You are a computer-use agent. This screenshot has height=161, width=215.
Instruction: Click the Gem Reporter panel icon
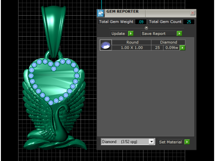pos(100,13)
